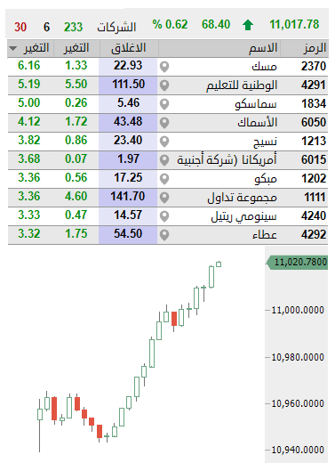The height and width of the screenshot is (471, 335).
Task: Sort by the الاسم column header
Action: [263, 48]
